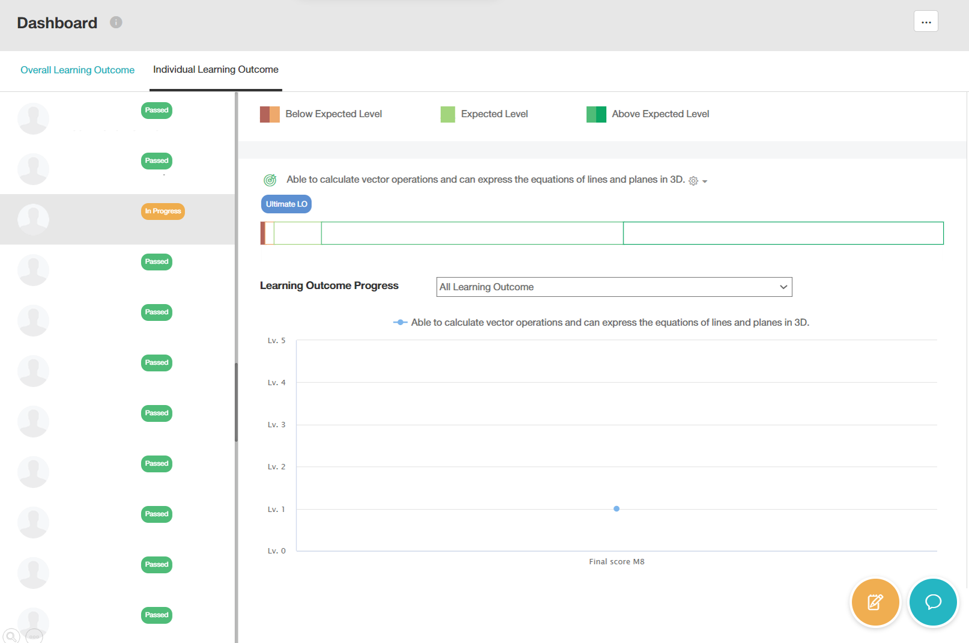Click the Lv. 3 axis label
969x643 pixels.
pos(276,425)
